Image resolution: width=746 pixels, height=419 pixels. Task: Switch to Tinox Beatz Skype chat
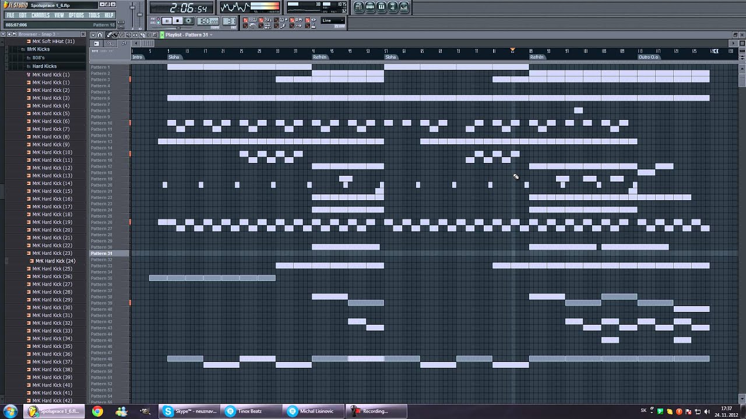pos(252,411)
